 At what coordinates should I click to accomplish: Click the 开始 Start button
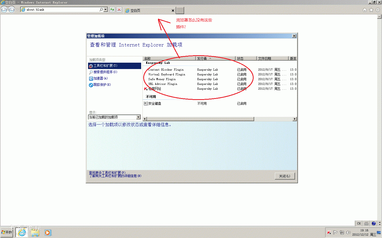[7, 232]
